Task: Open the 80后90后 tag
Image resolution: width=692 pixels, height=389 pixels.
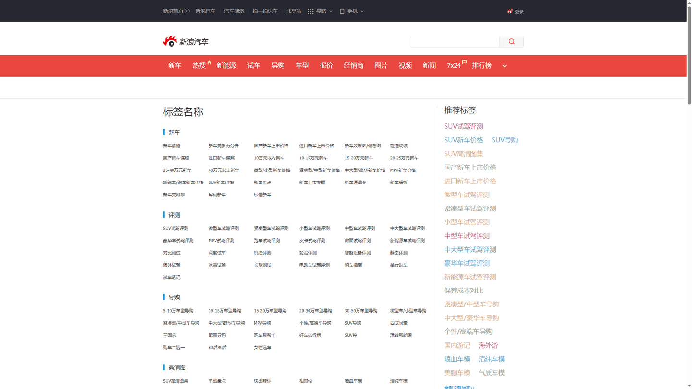Action: click(217, 348)
